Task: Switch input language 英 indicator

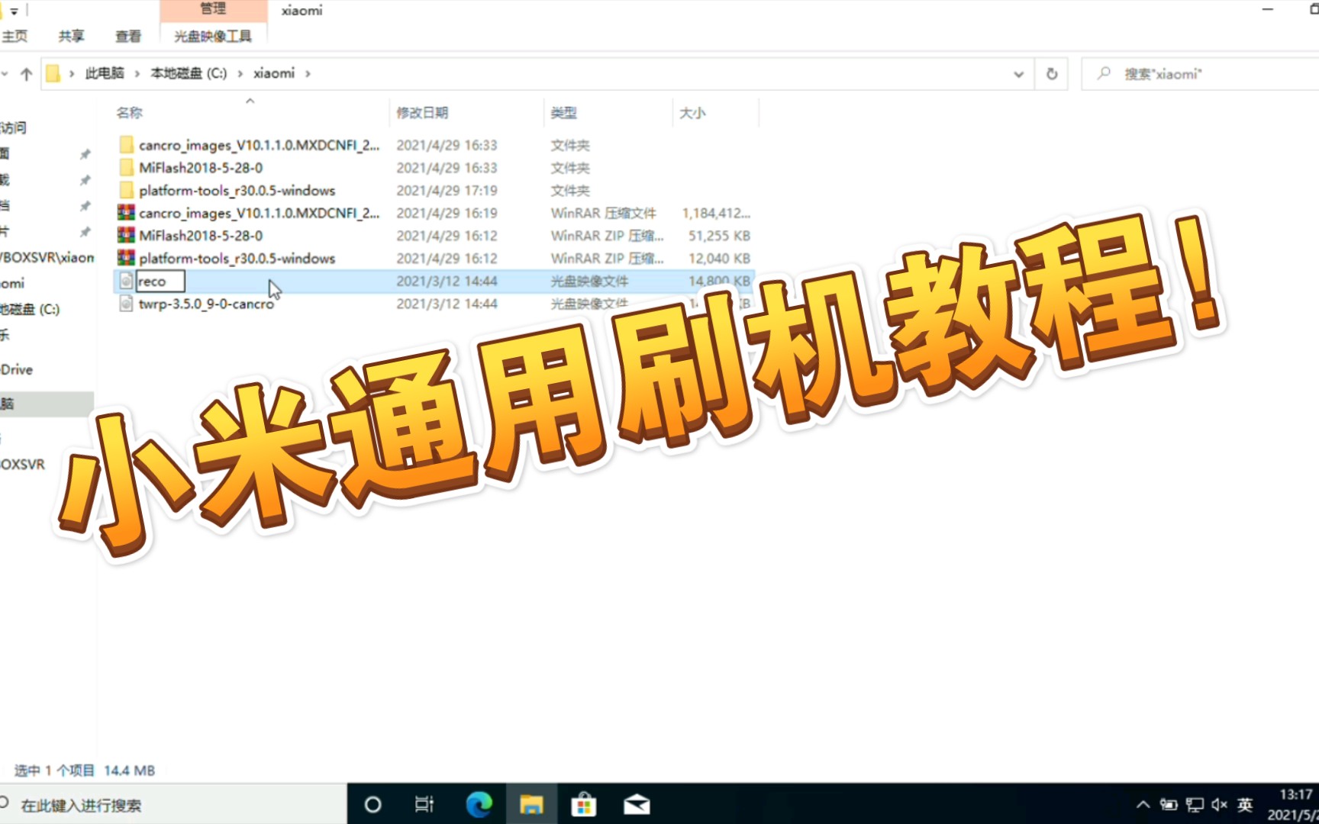Action: point(1245,805)
